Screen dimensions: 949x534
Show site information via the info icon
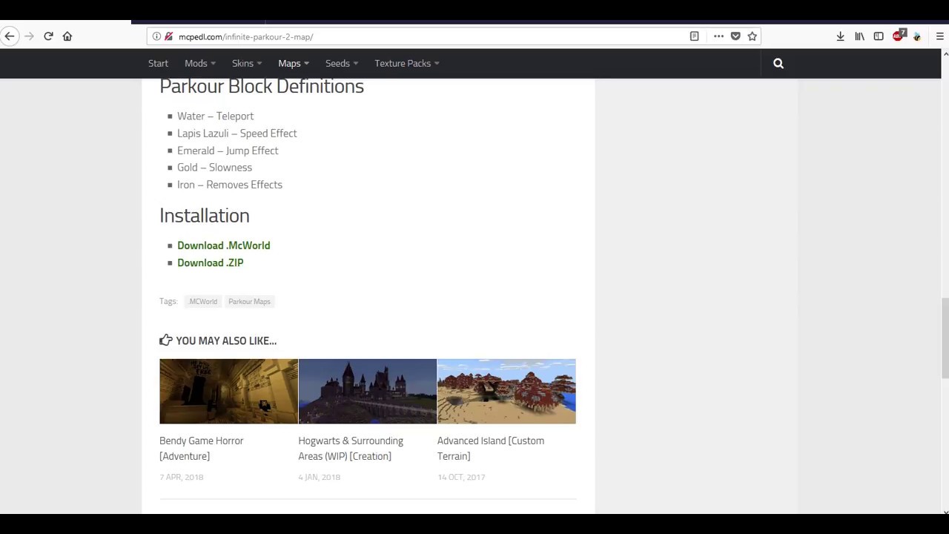(156, 36)
